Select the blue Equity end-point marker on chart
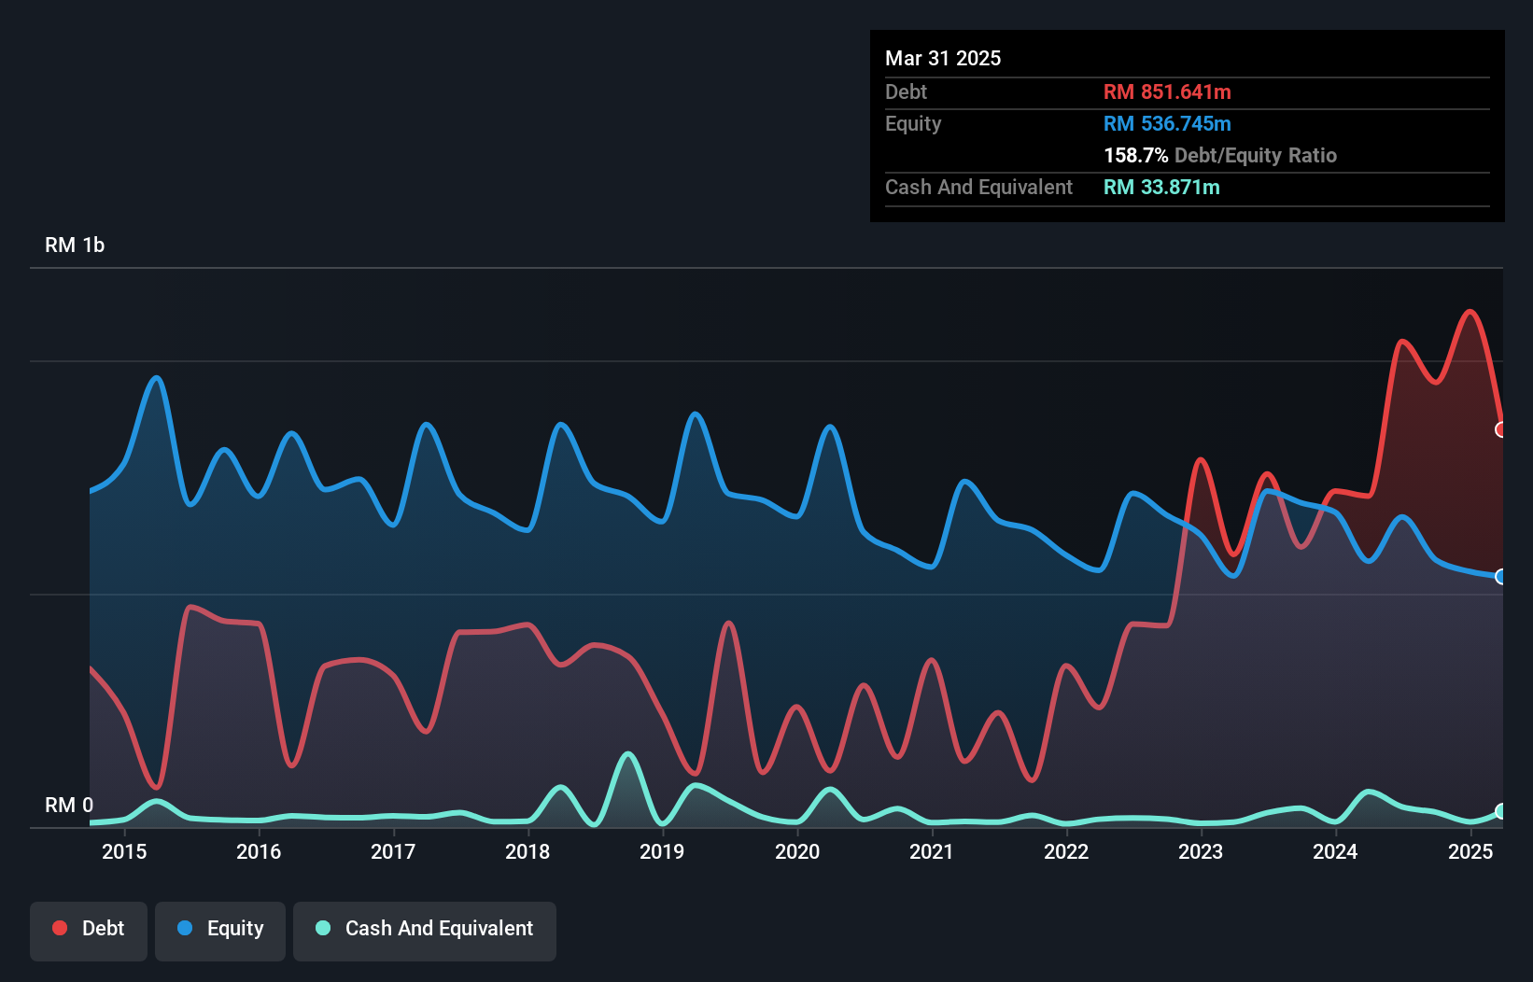 (x=1501, y=577)
